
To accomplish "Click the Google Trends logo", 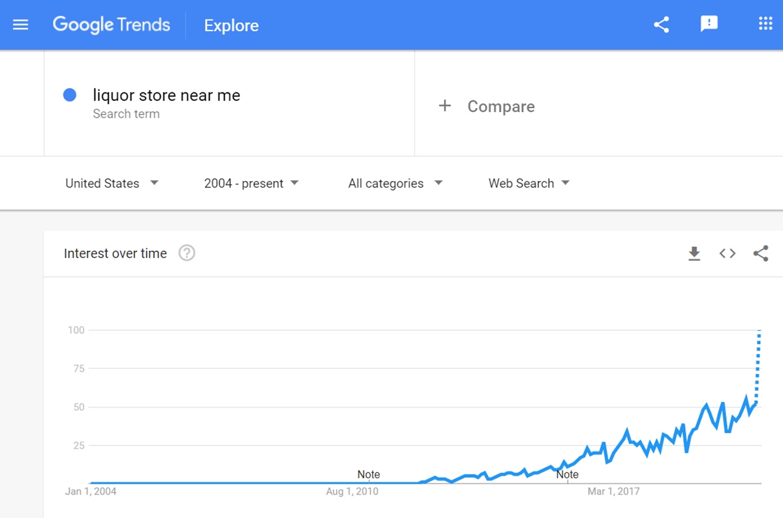I will coord(112,25).
